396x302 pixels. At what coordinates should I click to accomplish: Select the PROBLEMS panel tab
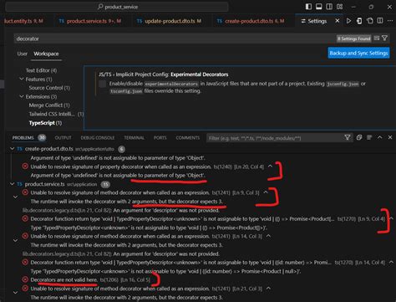[x=23, y=138]
